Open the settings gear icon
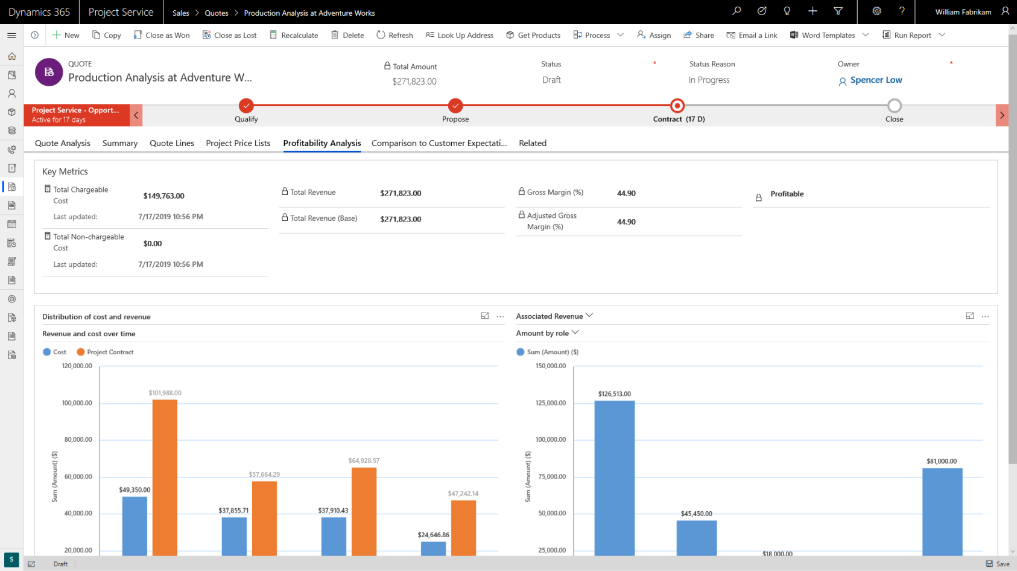The width and height of the screenshot is (1017, 571). click(x=876, y=11)
